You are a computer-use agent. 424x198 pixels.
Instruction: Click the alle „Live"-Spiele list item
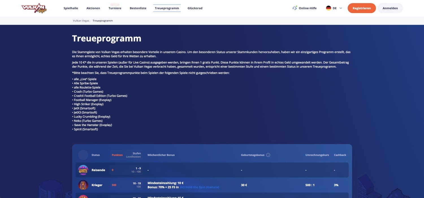tap(84, 79)
